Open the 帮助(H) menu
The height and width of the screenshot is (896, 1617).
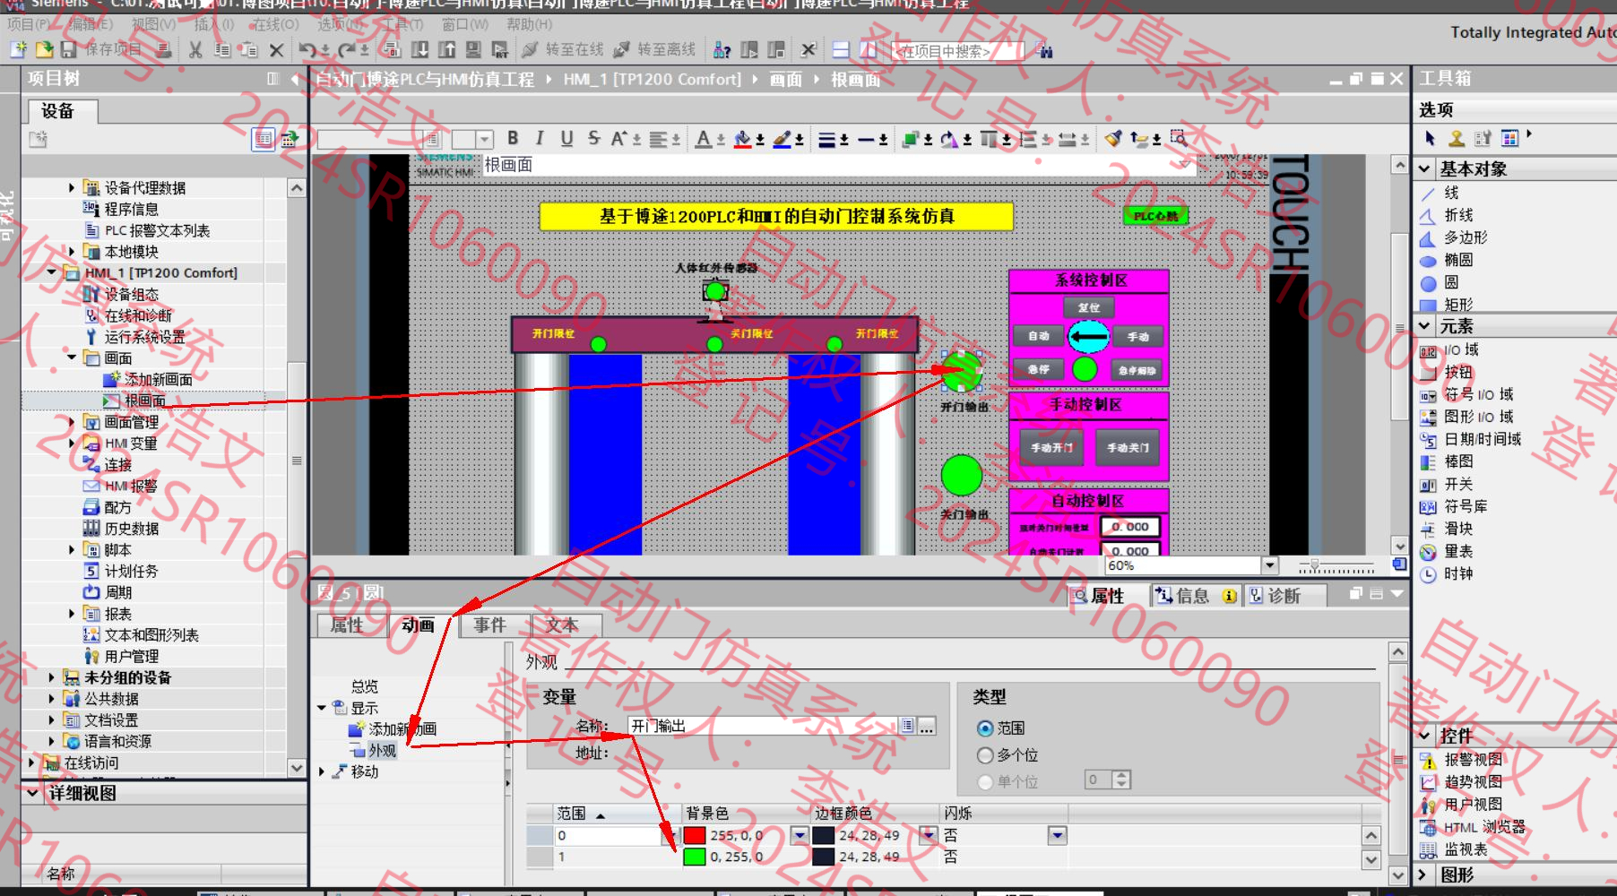click(x=530, y=24)
